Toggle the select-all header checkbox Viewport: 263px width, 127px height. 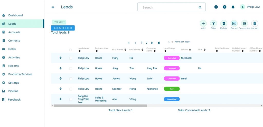(x=71, y=50)
